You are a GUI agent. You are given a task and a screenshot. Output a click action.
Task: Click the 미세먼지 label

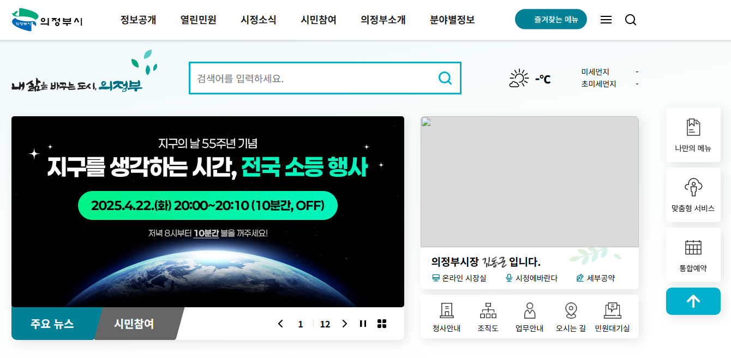(x=595, y=71)
